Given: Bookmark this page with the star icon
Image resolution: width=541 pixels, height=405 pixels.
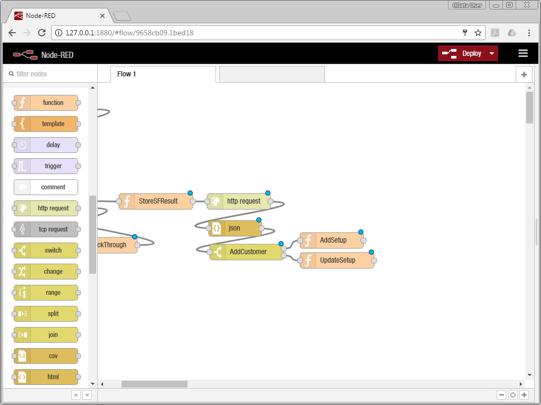Looking at the screenshot, I should (478, 33).
